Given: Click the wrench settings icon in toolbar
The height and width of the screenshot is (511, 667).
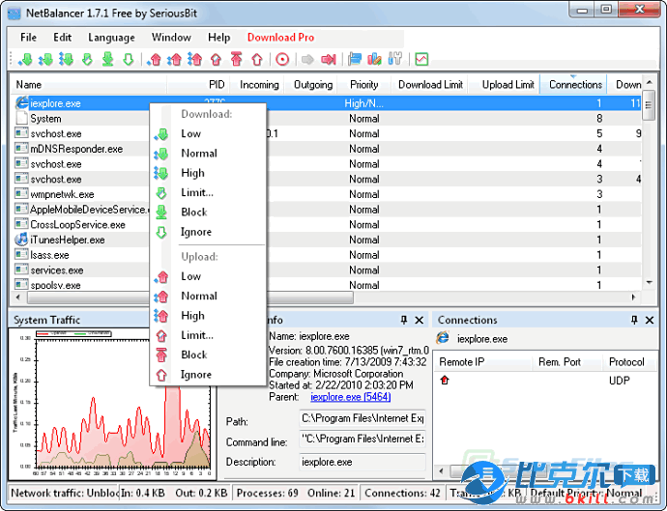Looking at the screenshot, I should coord(394,60).
